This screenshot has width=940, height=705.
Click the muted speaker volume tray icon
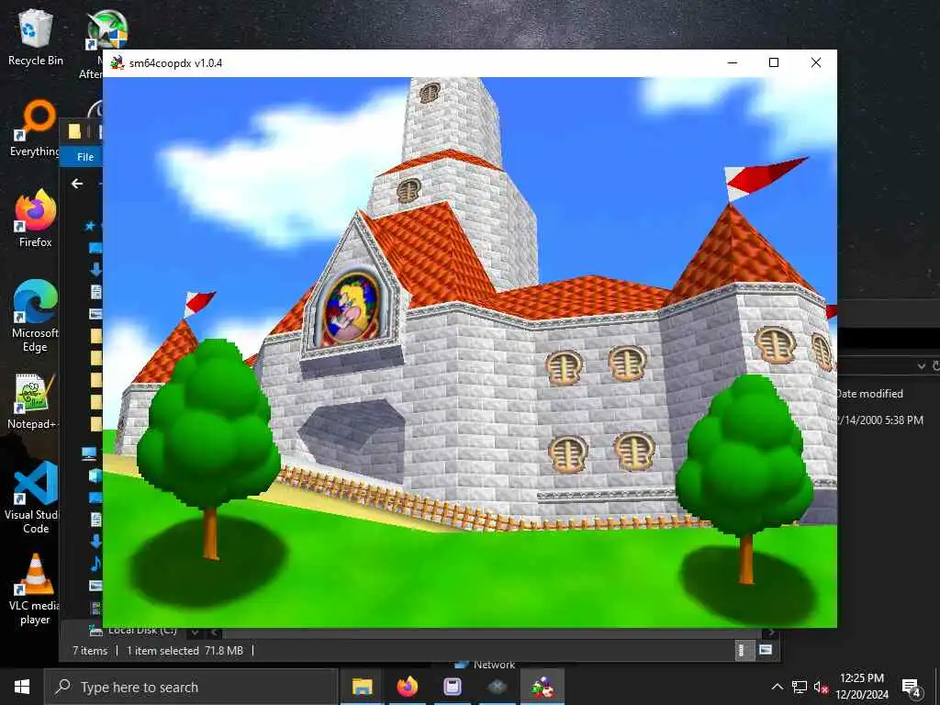point(821,687)
